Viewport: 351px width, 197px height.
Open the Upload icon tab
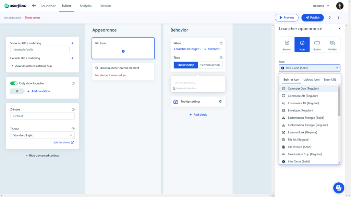pyautogui.click(x=311, y=79)
